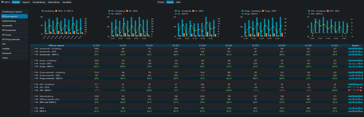Toggle Y-Y% for Övriga marknader - EBITA %
The height and width of the screenshot is (117, 364).
tap(36, 78)
